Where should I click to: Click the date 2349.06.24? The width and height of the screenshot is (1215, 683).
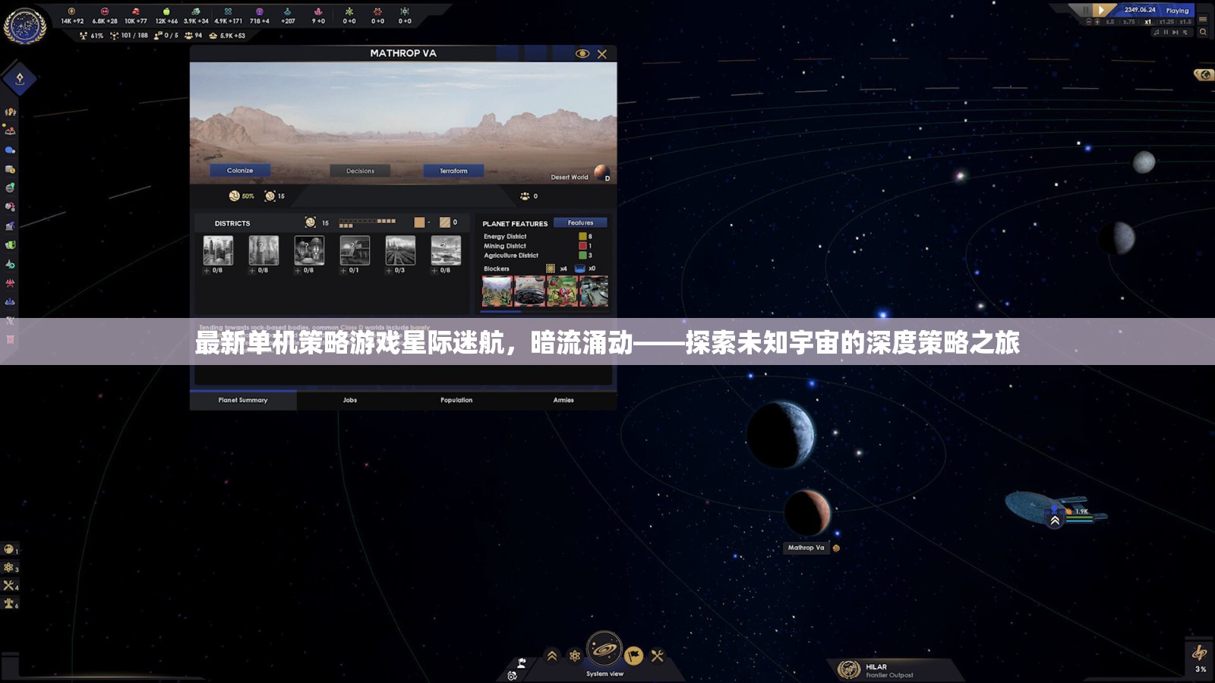click(x=1140, y=10)
